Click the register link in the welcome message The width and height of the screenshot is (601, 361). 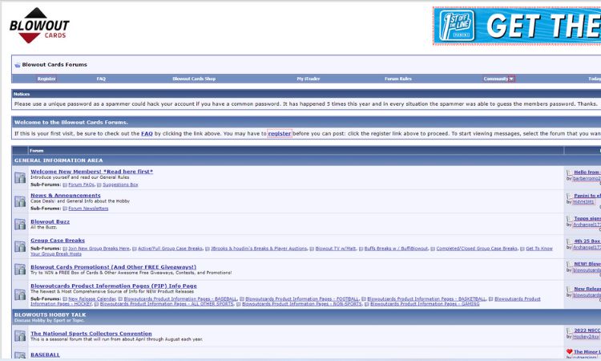280,133
